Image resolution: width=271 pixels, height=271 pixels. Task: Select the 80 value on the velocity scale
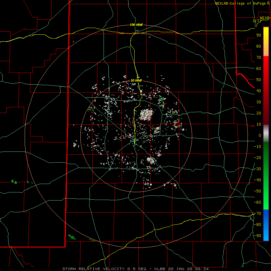pyautogui.click(x=259, y=46)
